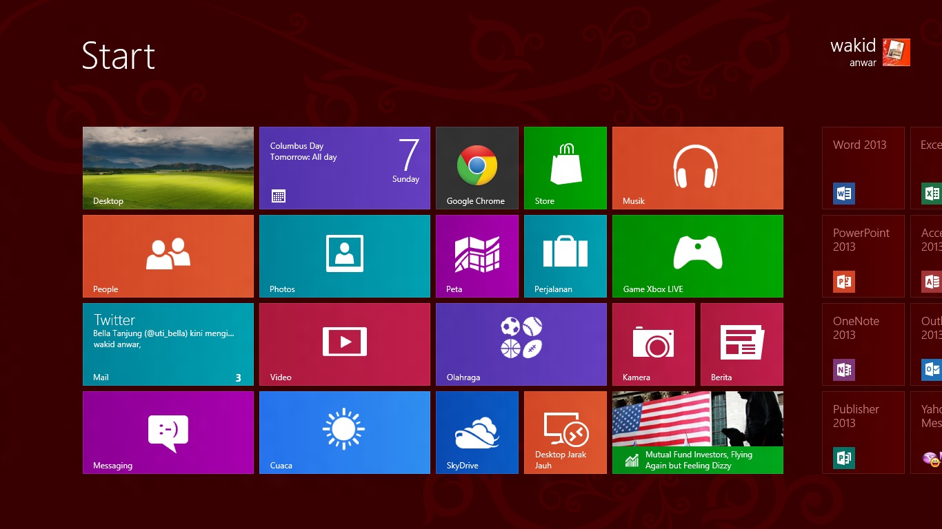Open the Berita news app
The image size is (942, 529).
[741, 344]
